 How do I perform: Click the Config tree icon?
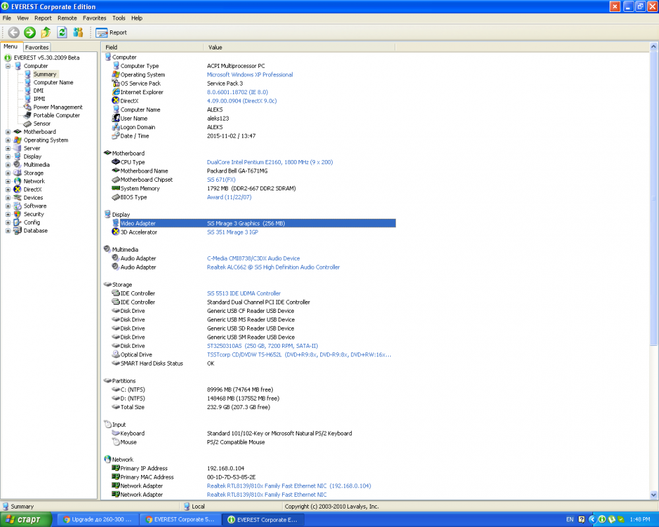point(17,222)
